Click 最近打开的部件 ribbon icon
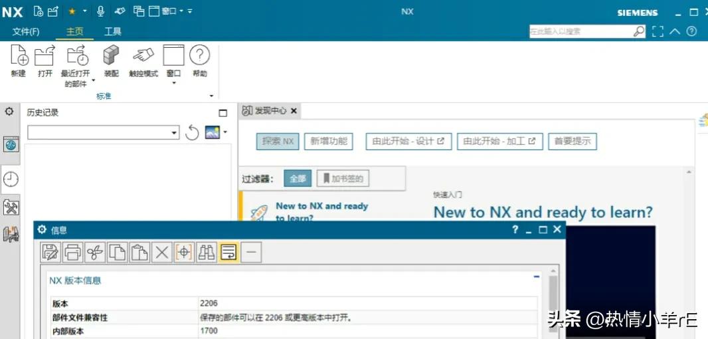 pyautogui.click(x=77, y=55)
